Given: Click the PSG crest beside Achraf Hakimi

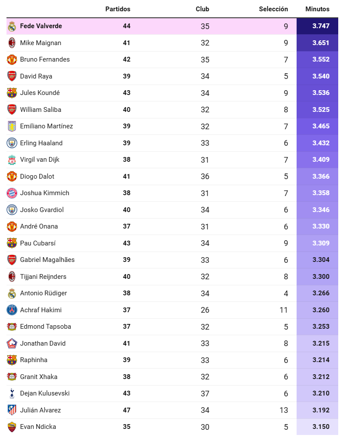Looking at the screenshot, I should 12,310.
